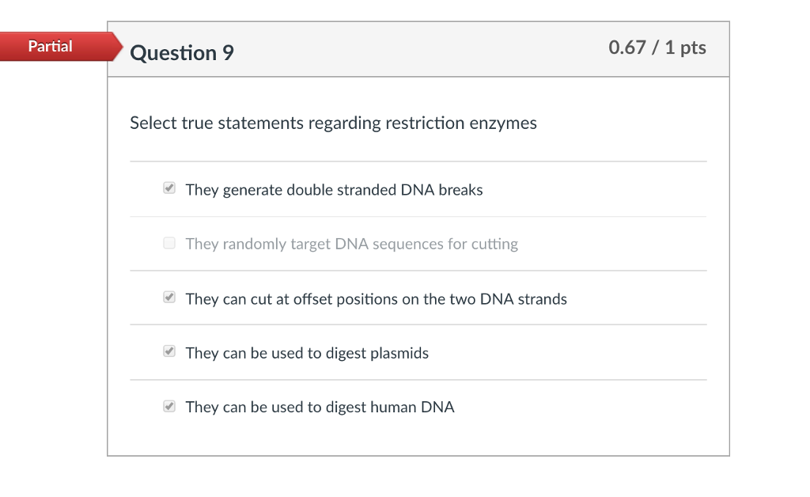Select answer text 'They generate double stranded DNA breaks'
810x497 pixels.
coord(335,190)
